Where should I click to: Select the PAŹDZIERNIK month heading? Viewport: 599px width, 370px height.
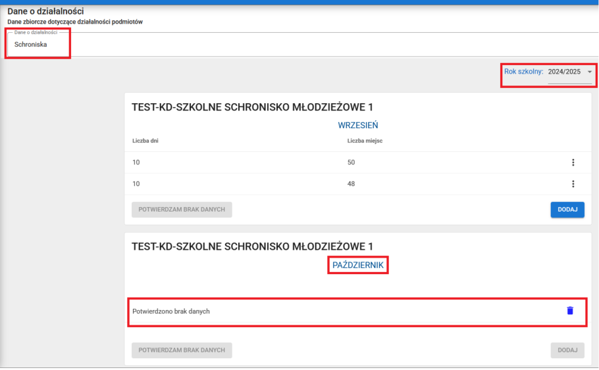[x=357, y=265]
